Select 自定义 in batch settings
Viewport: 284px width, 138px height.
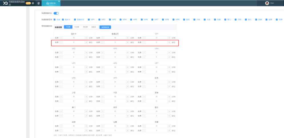pyautogui.click(x=94, y=27)
